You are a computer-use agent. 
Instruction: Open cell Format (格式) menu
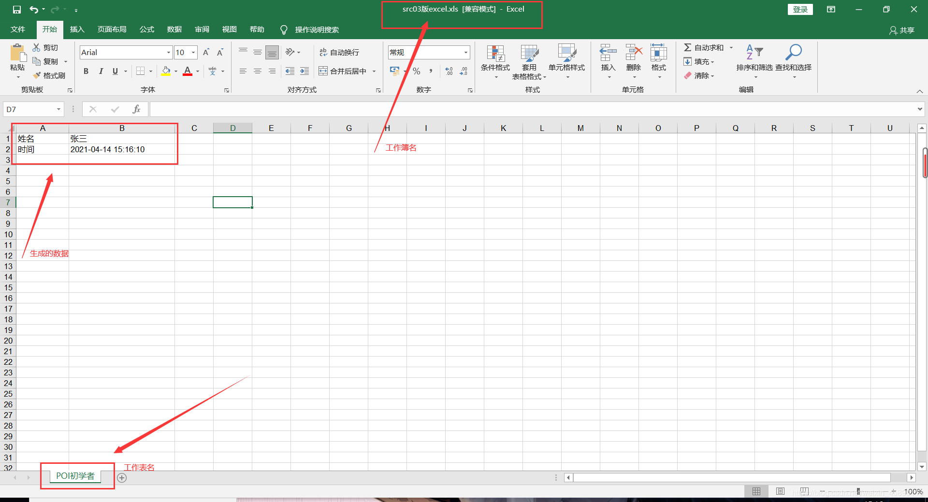(x=658, y=62)
